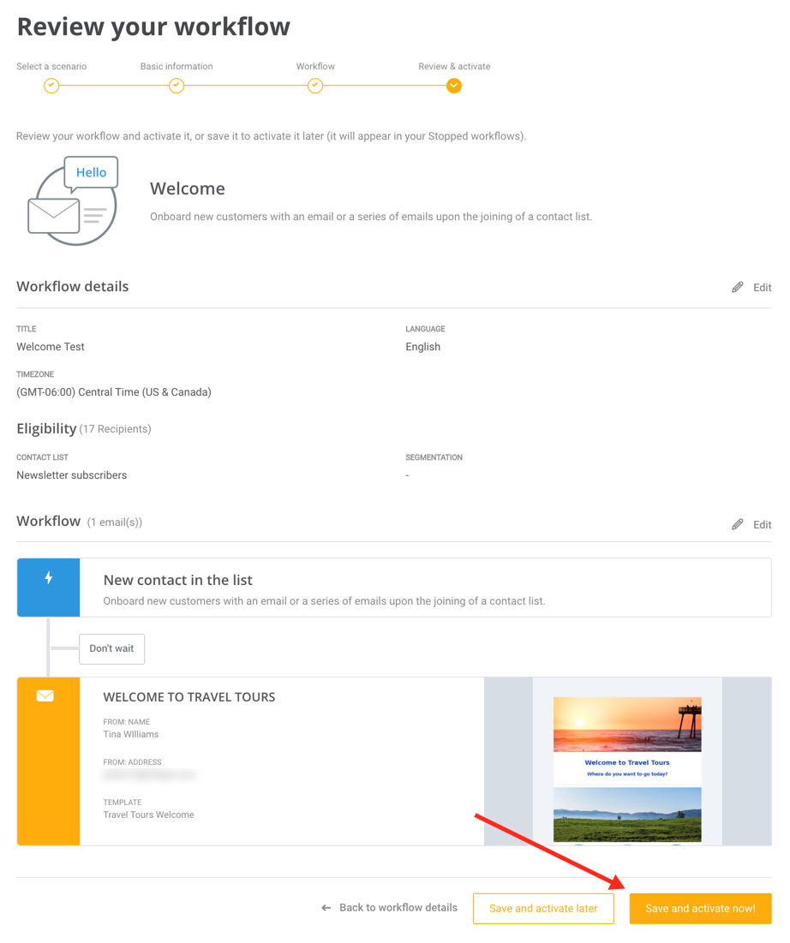Select the Select a scenario step label
The height and width of the screenshot is (943, 790).
click(x=51, y=66)
